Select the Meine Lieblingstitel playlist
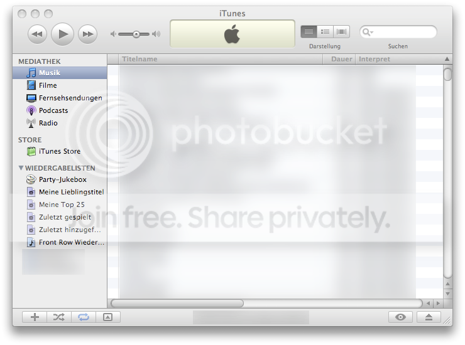The width and height of the screenshot is (465, 345). pyautogui.click(x=60, y=192)
